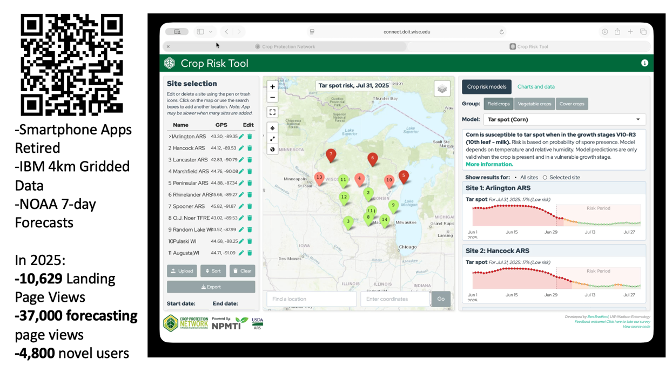Click the locate-me crosshair map icon
Image resolution: width=672 pixels, height=379 pixels.
272,128
